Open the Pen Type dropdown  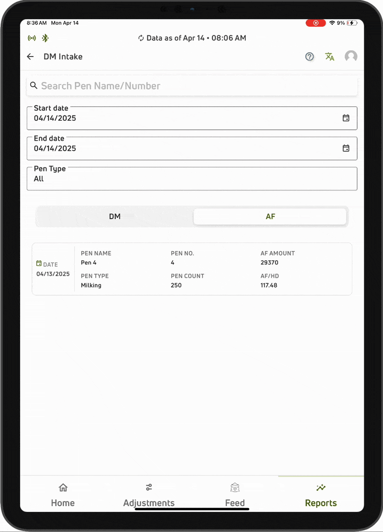pyautogui.click(x=191, y=179)
